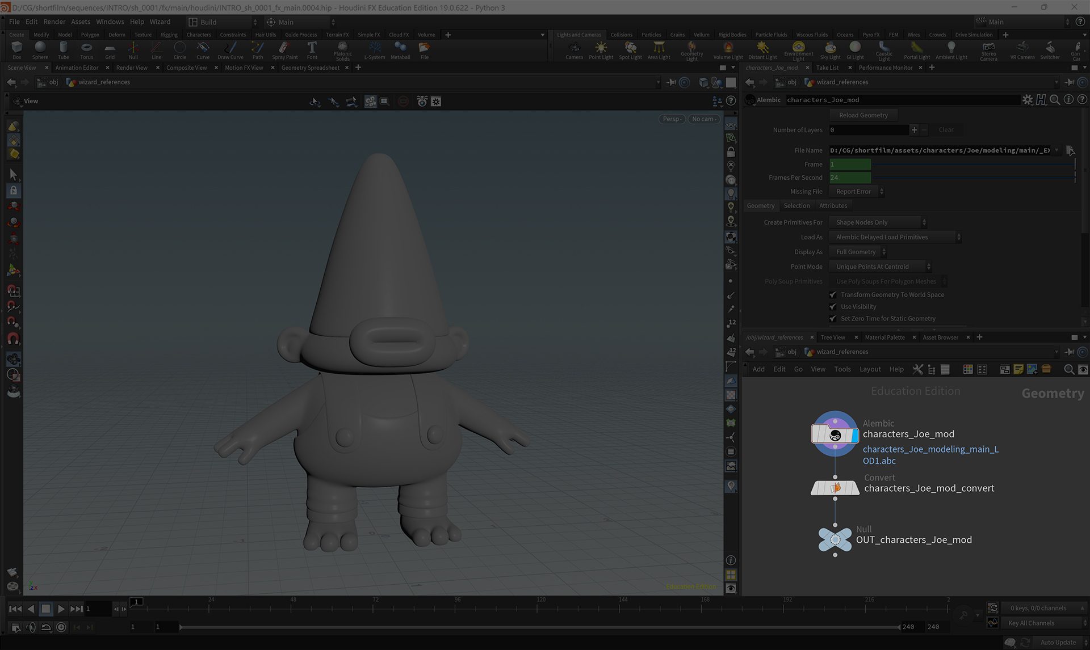Open the Layout menu in the network editor
This screenshot has height=650, width=1090.
pos(870,369)
